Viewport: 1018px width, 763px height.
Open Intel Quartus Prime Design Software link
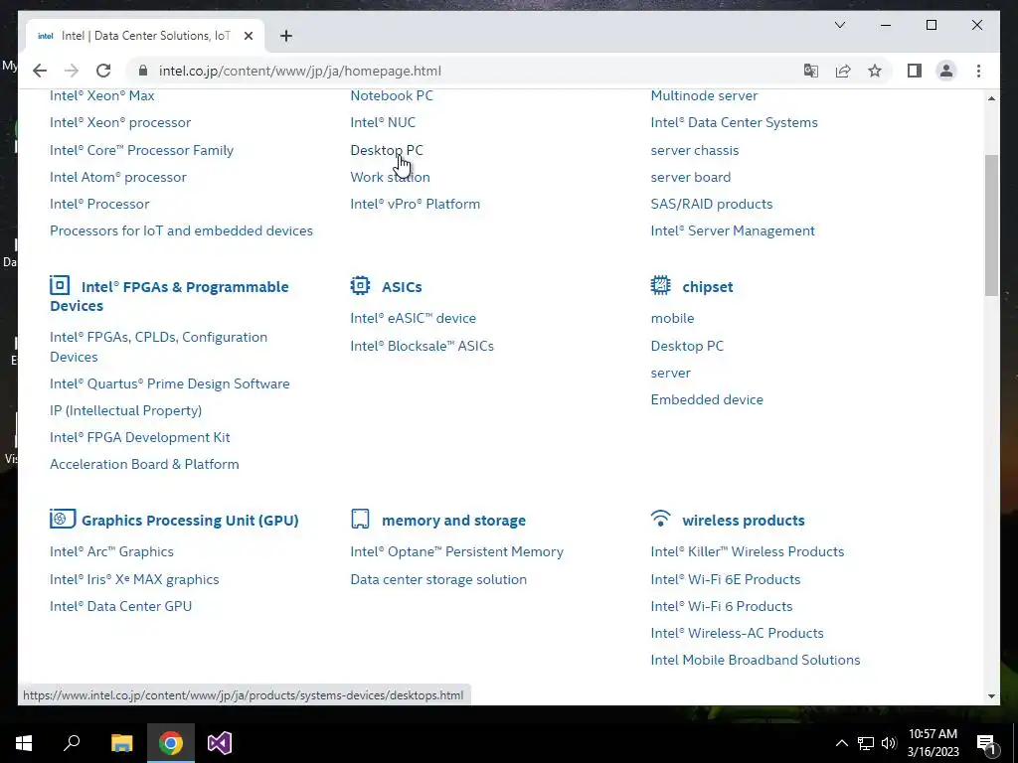click(169, 383)
